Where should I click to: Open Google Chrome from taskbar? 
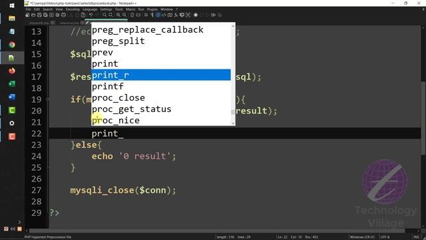(x=12, y=45)
